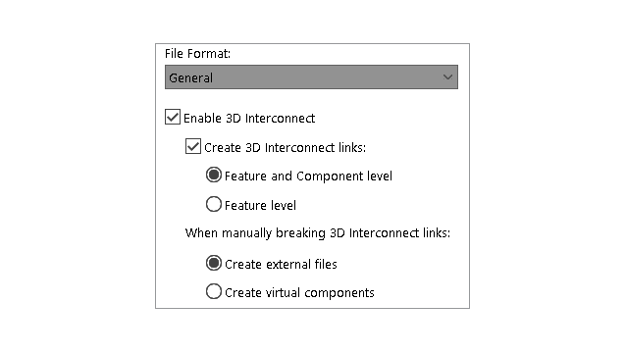Choose the Feature level radio button
Viewport: 626px width, 353px height.
coord(214,204)
